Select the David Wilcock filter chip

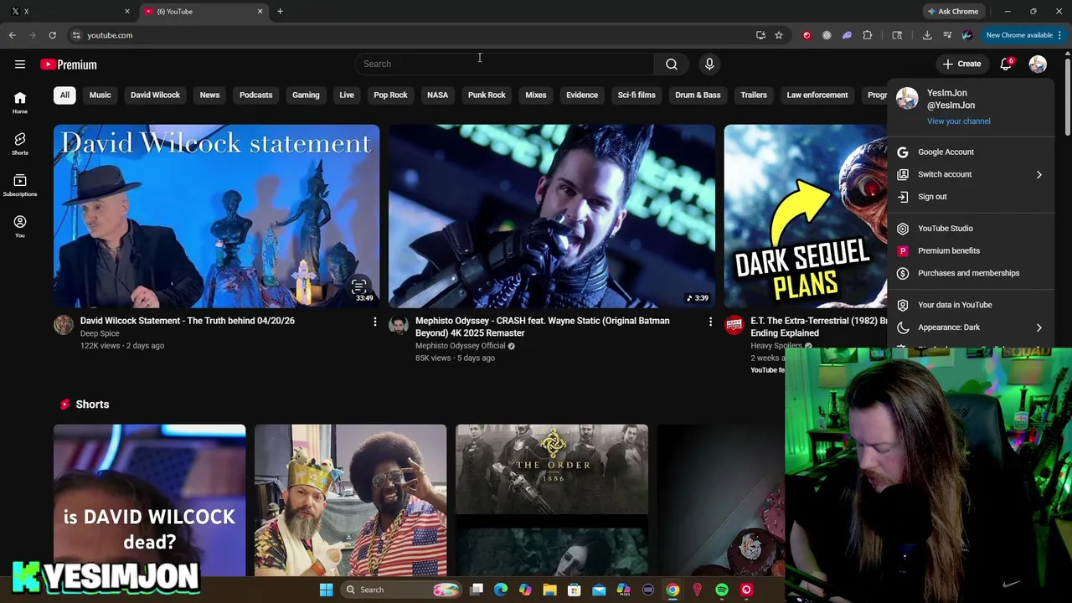click(155, 95)
